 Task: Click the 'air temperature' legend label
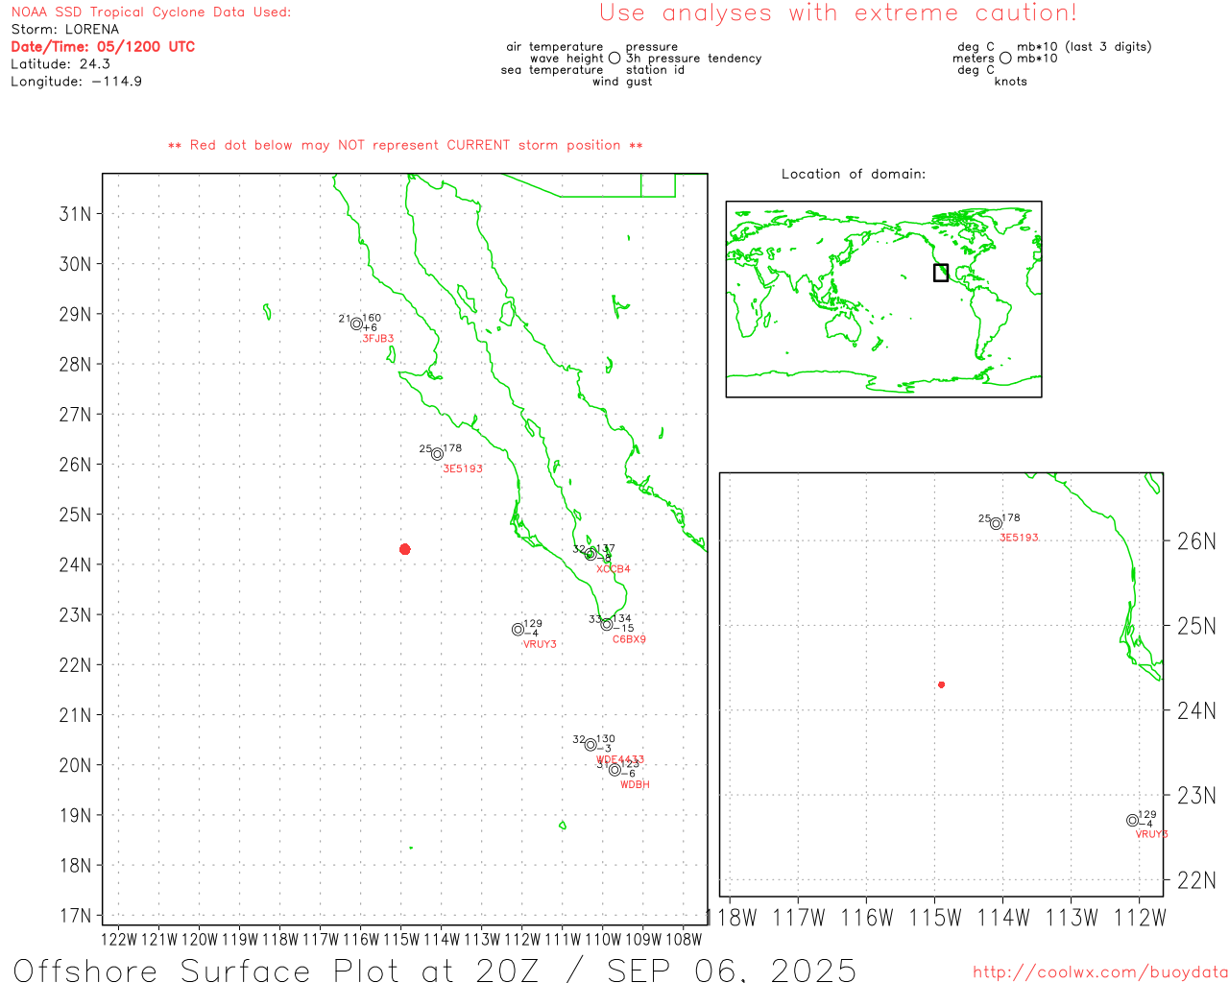click(555, 47)
